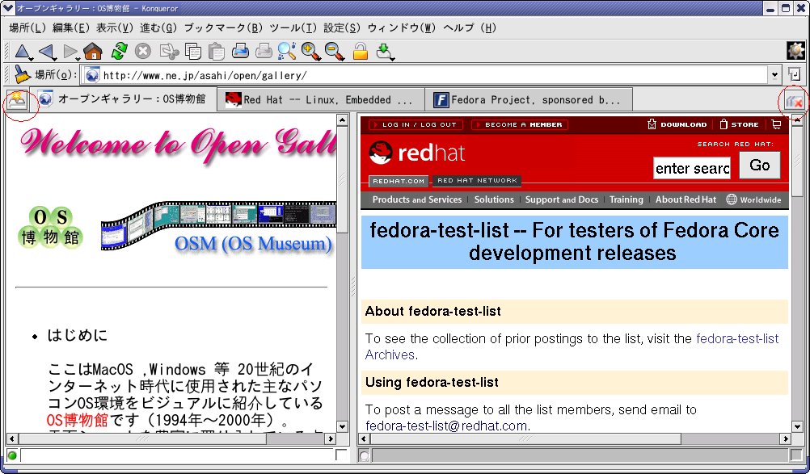Go forward with the right arrow icon

pyautogui.click(x=70, y=51)
